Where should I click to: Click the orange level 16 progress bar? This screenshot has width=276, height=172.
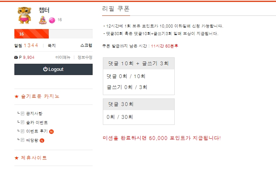click(31, 34)
